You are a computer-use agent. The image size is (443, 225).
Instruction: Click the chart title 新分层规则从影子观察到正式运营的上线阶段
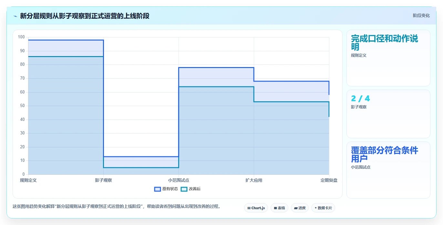[85, 16]
